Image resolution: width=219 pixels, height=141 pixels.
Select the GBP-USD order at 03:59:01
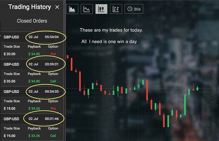click(x=32, y=64)
